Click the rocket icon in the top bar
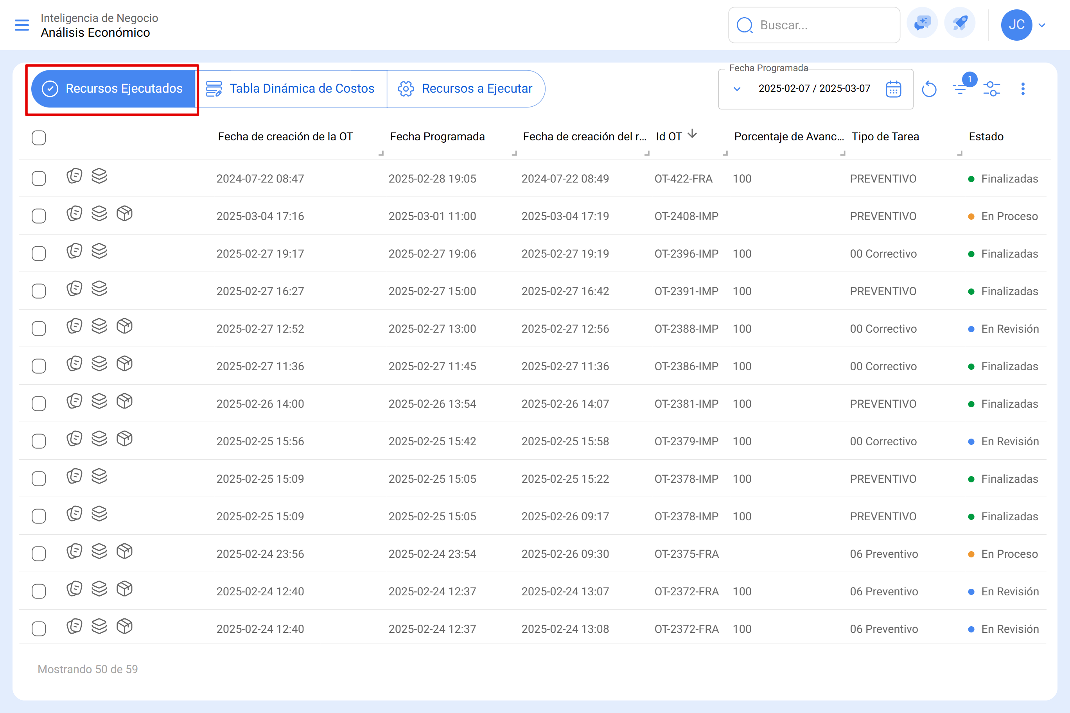The width and height of the screenshot is (1070, 713). (960, 24)
